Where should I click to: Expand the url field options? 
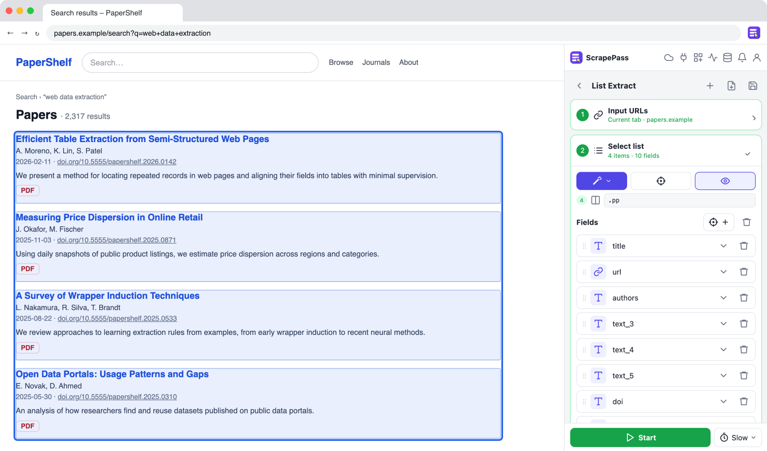click(723, 272)
